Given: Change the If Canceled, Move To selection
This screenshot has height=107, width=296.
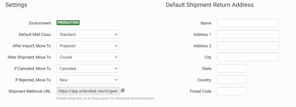Looking at the screenshot, I should coord(88,69).
